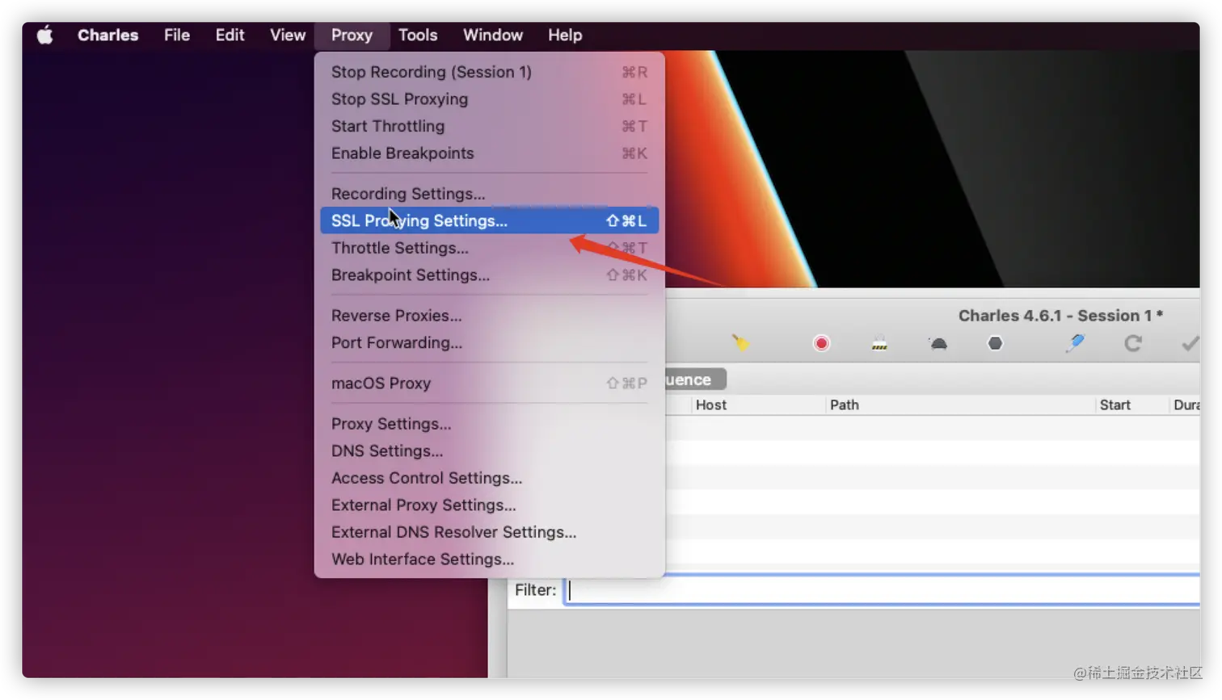This screenshot has height=700, width=1222.
Task: Open the Edit menu
Action: click(x=230, y=35)
